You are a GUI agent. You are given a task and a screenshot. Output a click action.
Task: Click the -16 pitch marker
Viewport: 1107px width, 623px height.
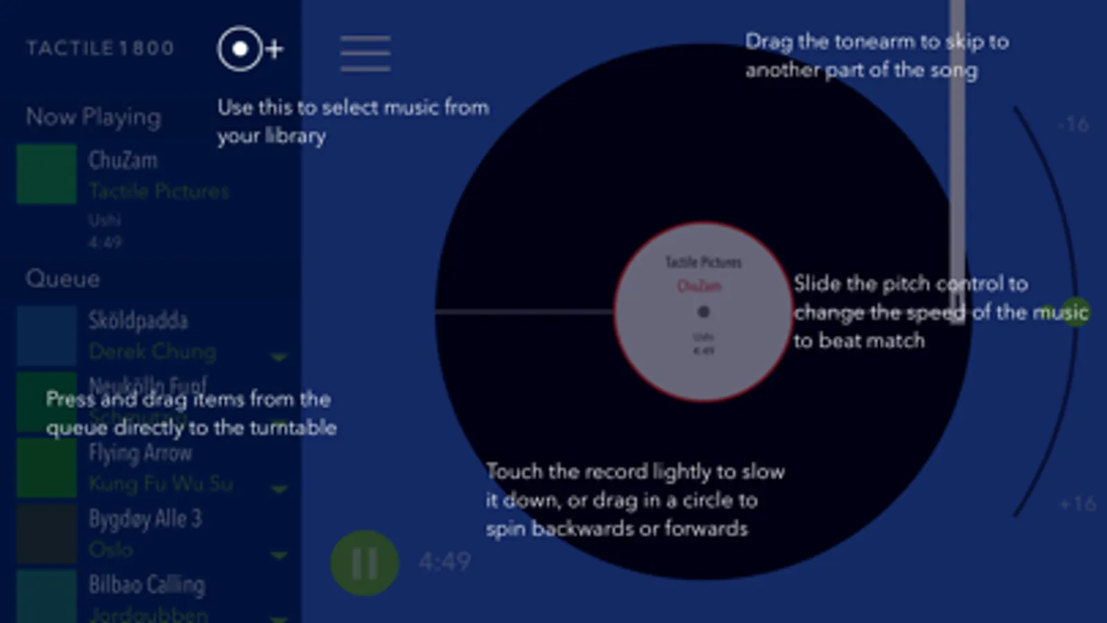pyautogui.click(x=1074, y=125)
